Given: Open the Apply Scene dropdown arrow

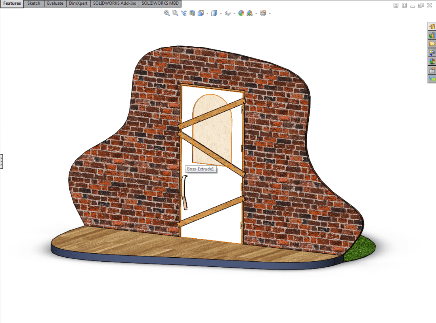Looking at the screenshot, I should click(x=256, y=13).
